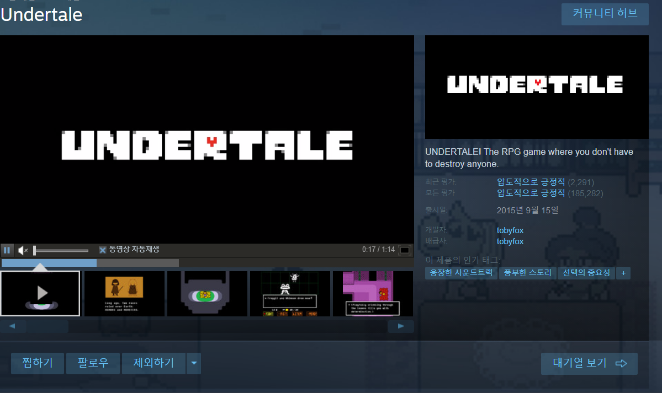View the golden flowers screenshot thumbnail

tap(207, 293)
